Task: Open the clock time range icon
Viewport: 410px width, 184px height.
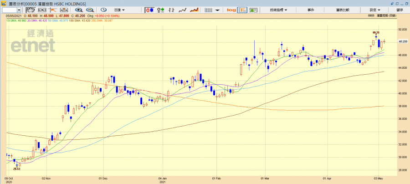Action: (x=103, y=10)
